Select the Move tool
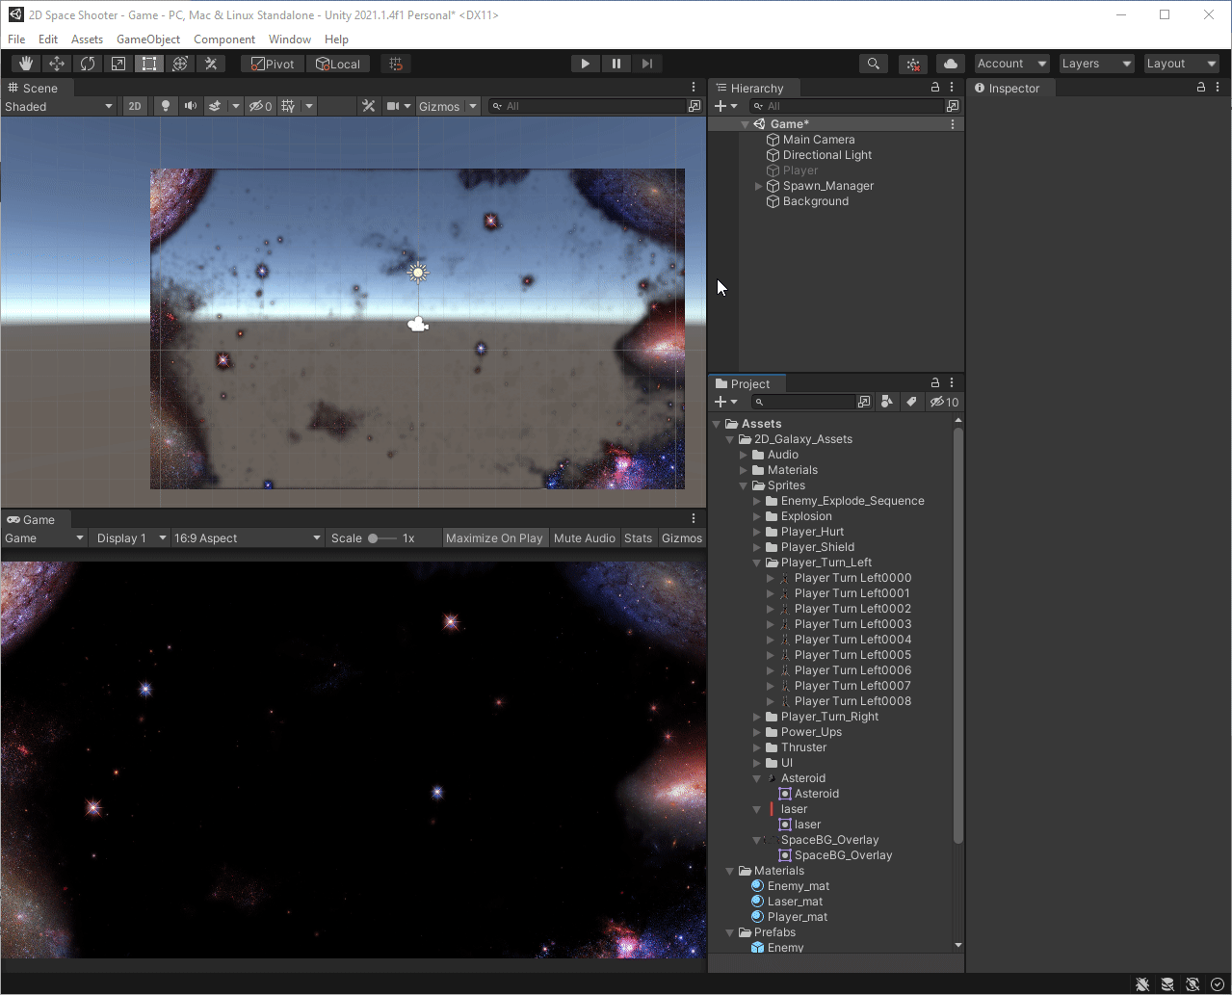 point(57,64)
